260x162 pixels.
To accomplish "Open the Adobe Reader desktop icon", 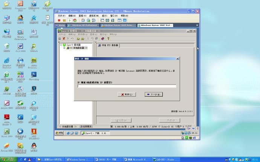I will tap(7, 120).
